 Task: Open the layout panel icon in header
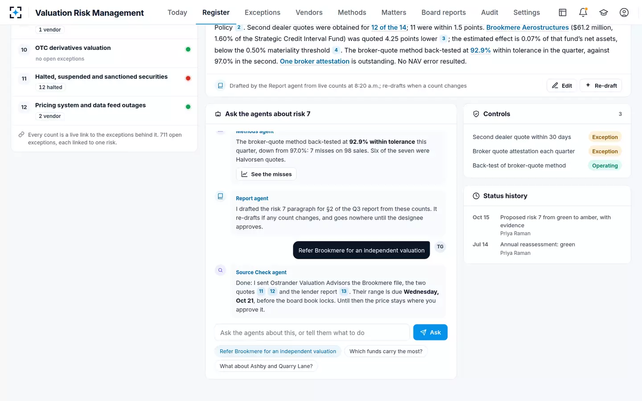pyautogui.click(x=563, y=12)
